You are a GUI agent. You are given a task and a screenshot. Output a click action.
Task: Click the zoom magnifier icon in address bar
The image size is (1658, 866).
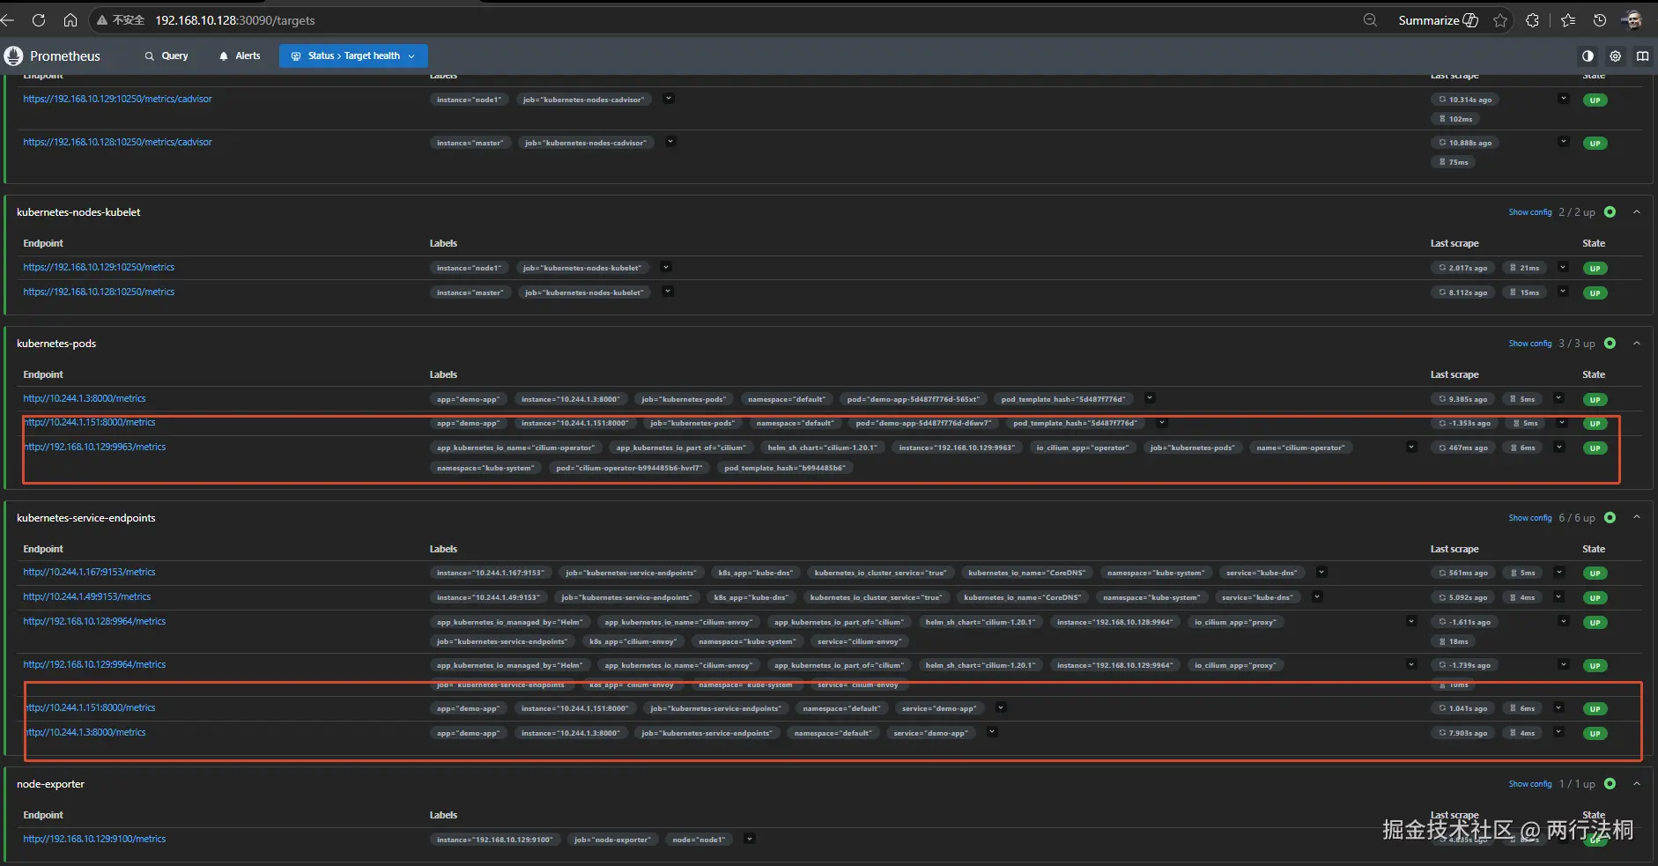[x=1370, y=20]
